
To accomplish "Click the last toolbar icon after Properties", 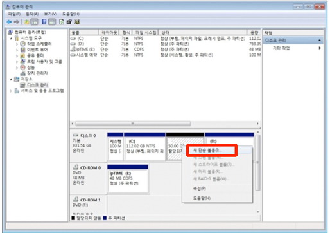I will (x=77, y=22).
